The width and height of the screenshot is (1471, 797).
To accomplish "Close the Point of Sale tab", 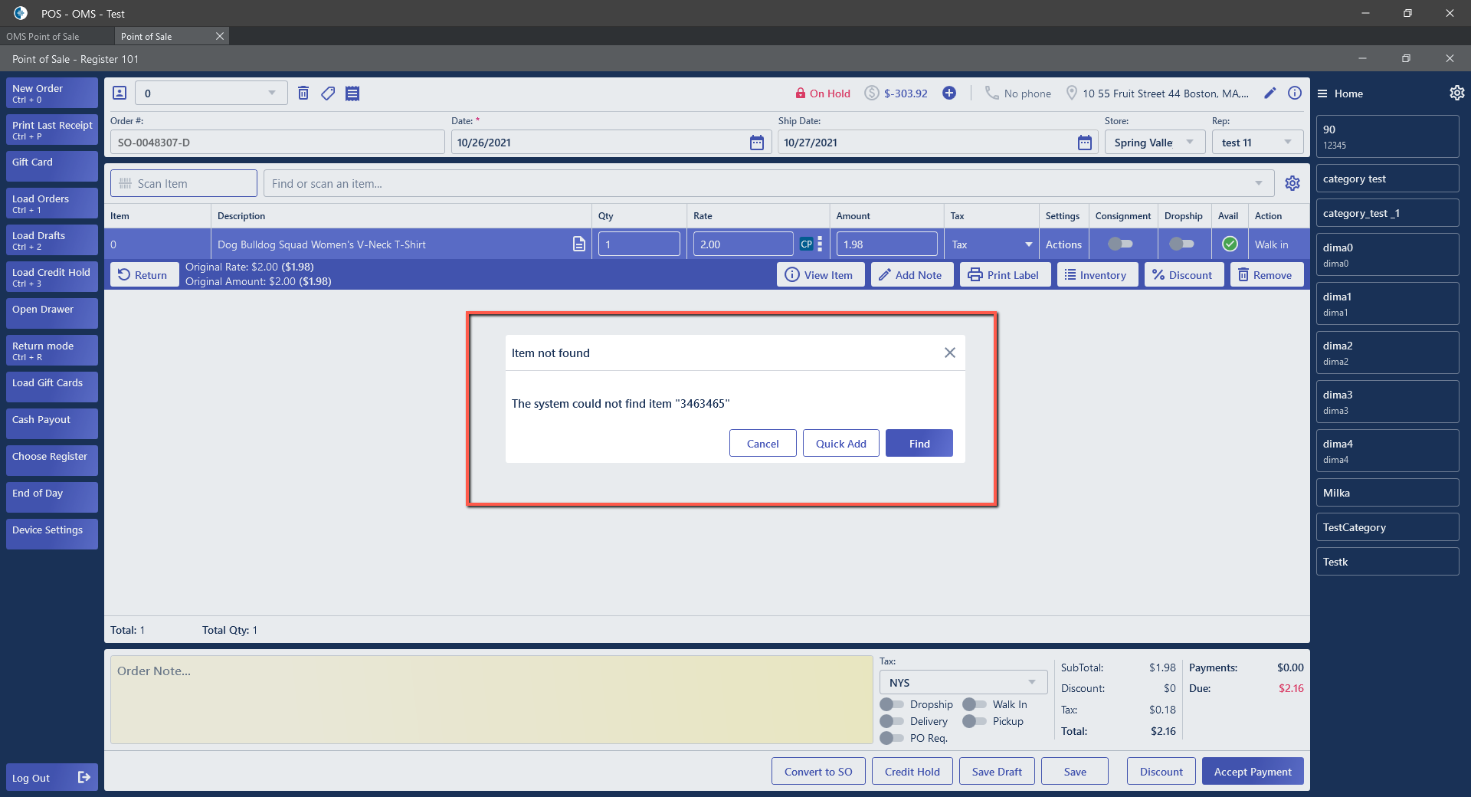I will click(220, 36).
